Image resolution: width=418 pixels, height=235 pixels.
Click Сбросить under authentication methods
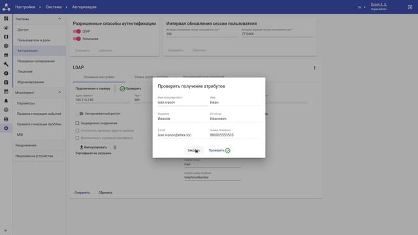pos(105,50)
